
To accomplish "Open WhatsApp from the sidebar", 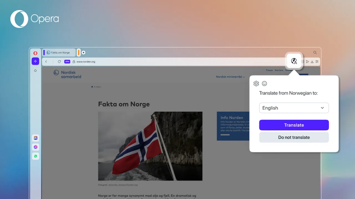I will pos(35,156).
